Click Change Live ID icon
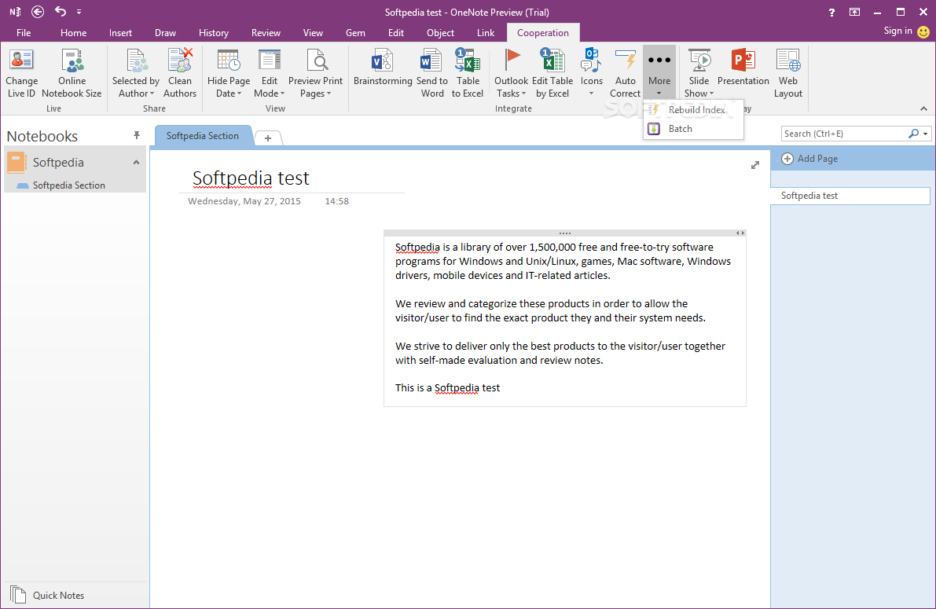 [x=21, y=61]
